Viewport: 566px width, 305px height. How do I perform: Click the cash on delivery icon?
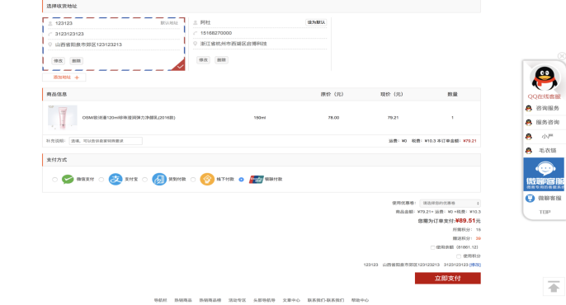click(x=158, y=179)
